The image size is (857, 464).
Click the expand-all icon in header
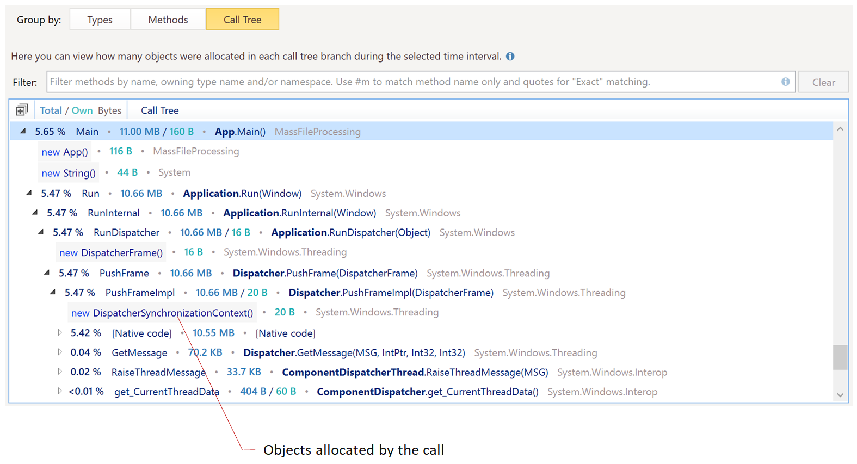coord(22,110)
